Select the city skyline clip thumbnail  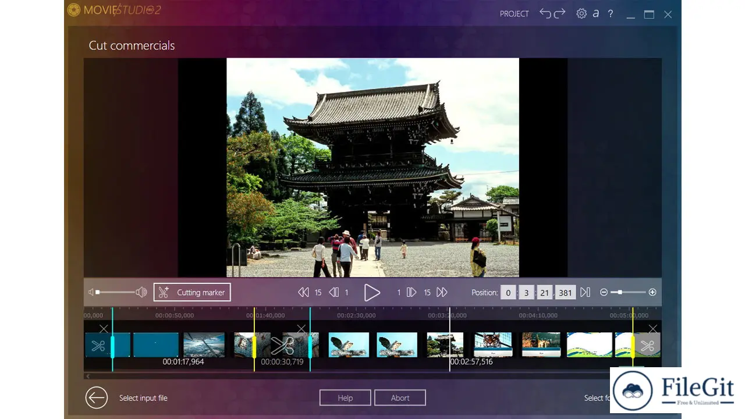(x=204, y=345)
